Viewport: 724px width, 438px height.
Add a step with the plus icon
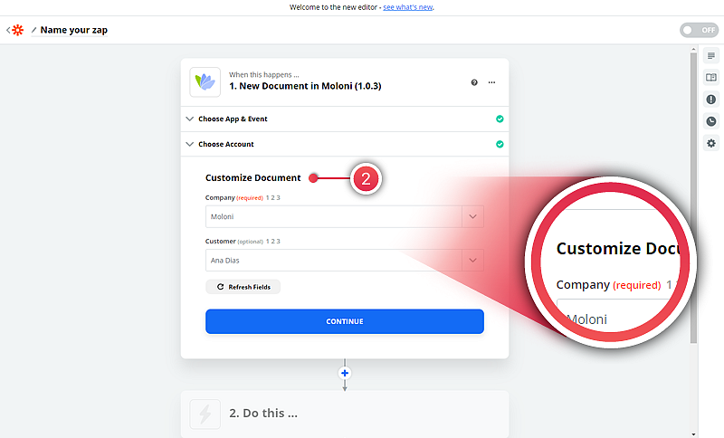[345, 373]
